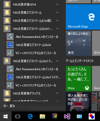
Task: Open Task View from the taskbar
Action: pyautogui.click(x=18, y=116)
